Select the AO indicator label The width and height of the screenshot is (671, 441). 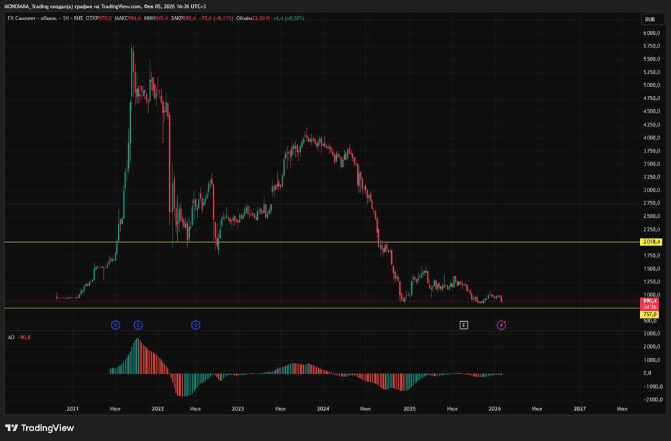coord(11,338)
